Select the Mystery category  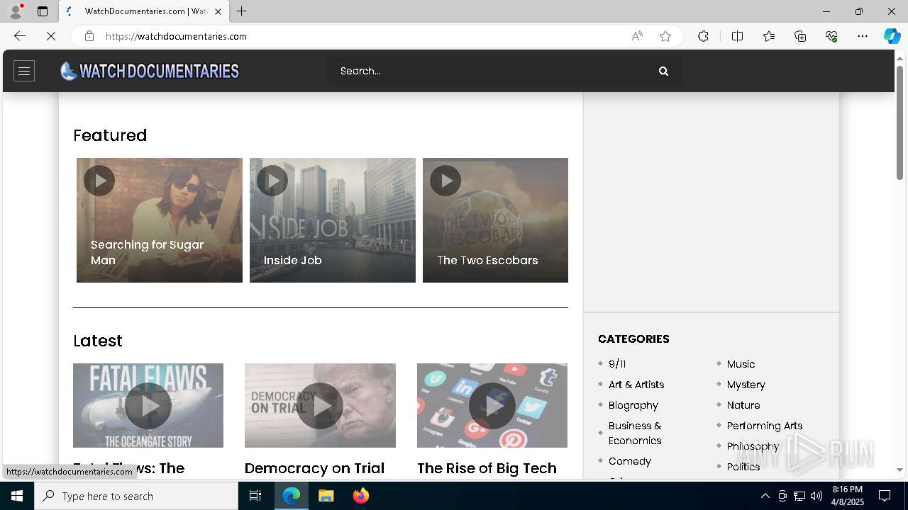coord(746,385)
